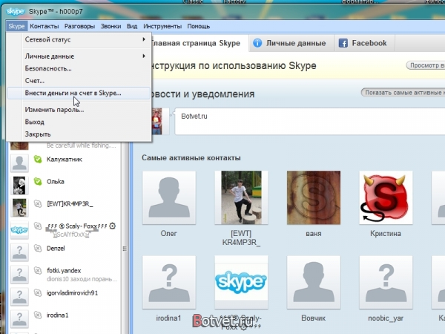Click Выход in the Skype menu
445x334 pixels.
click(79, 122)
